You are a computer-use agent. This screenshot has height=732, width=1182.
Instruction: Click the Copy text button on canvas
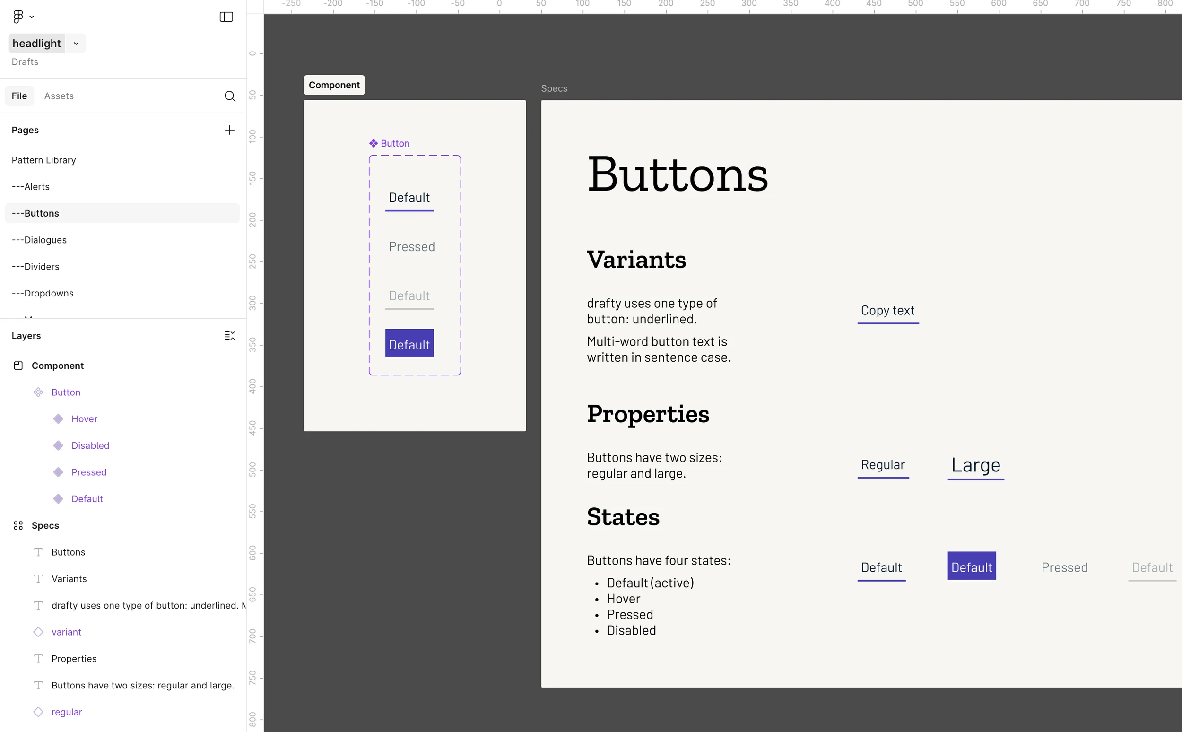click(x=887, y=311)
